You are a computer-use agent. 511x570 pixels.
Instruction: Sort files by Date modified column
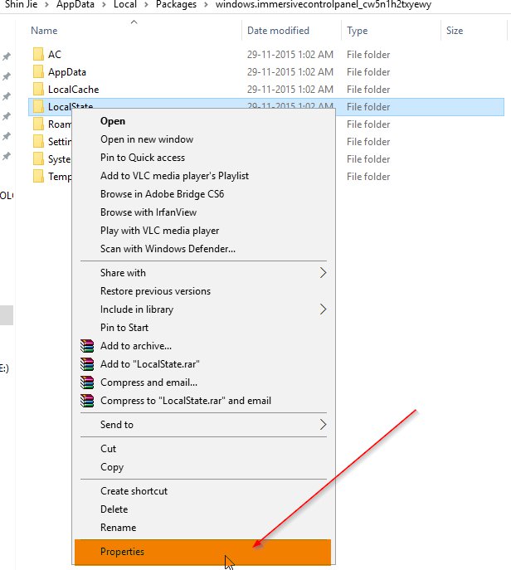point(277,31)
